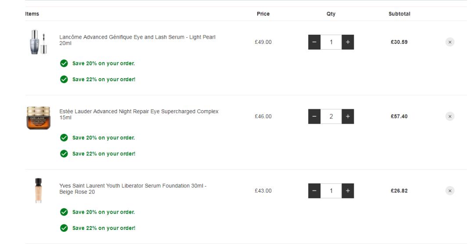Increase quantity of Lancôme Eye and Lash Serum
This screenshot has height=244, width=474.
[x=348, y=42]
